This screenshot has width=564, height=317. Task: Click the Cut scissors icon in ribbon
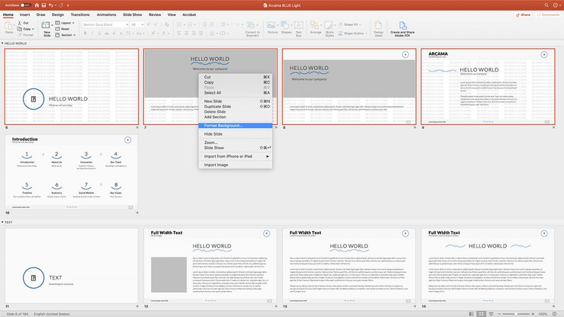click(19, 23)
